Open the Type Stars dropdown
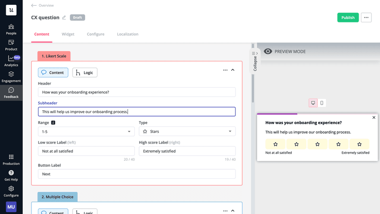The image size is (380, 214). [x=187, y=131]
